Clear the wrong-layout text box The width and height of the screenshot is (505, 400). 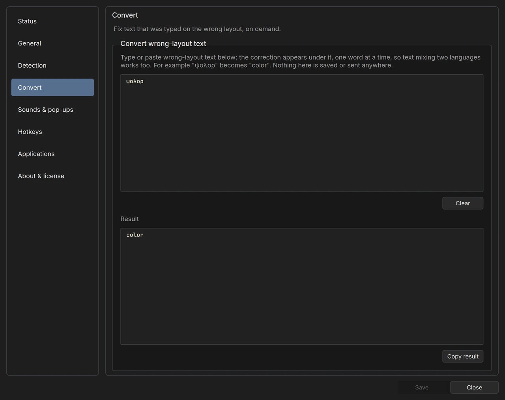[463, 203]
